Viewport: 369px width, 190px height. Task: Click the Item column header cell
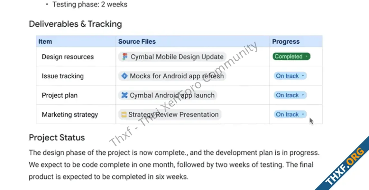coord(76,41)
